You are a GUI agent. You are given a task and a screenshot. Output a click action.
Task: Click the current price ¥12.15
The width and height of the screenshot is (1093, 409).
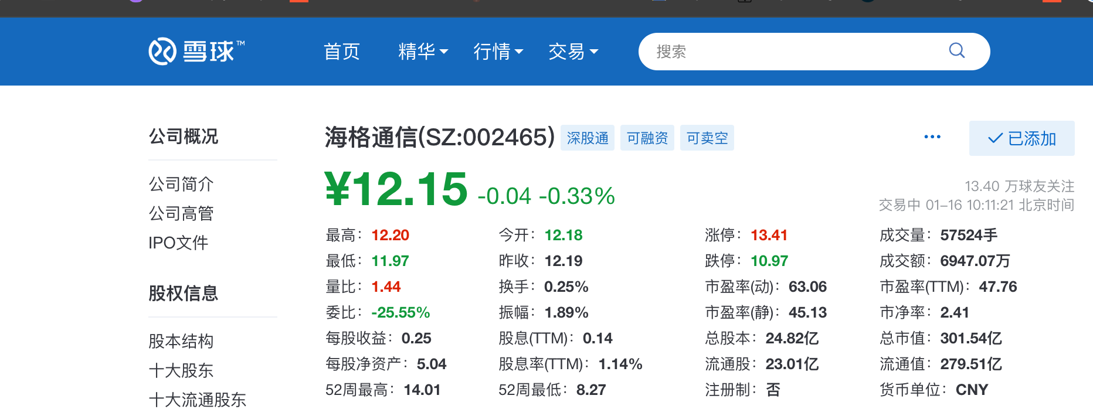click(396, 189)
